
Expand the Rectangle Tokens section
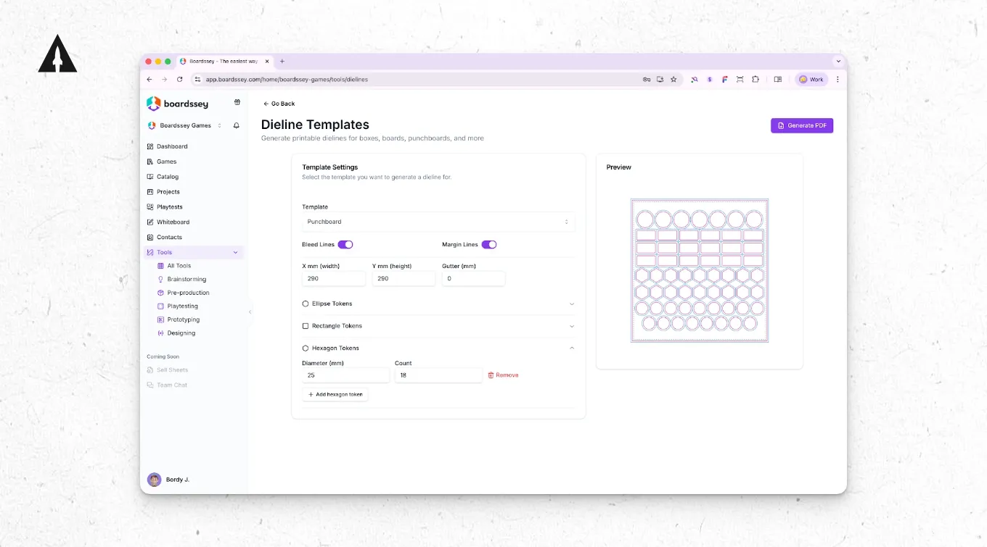(x=438, y=326)
